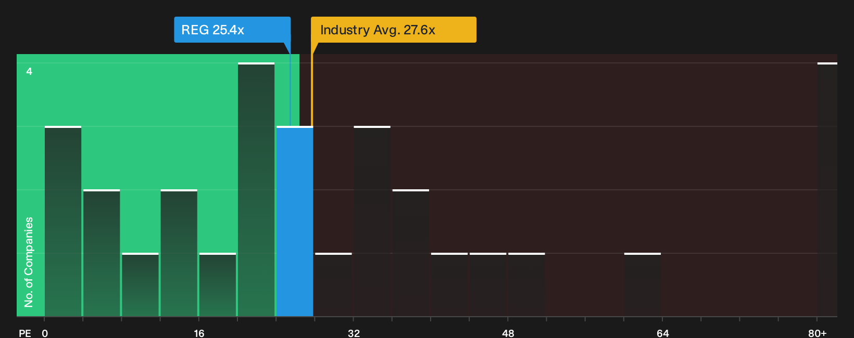Click the first green bar starting at PE 0
The height and width of the screenshot is (338, 854).
[x=63, y=221]
